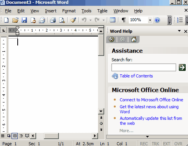The height and width of the screenshot is (146, 188).
Task: Click the first line indent marker on ruler
Action: click(x=17, y=29)
